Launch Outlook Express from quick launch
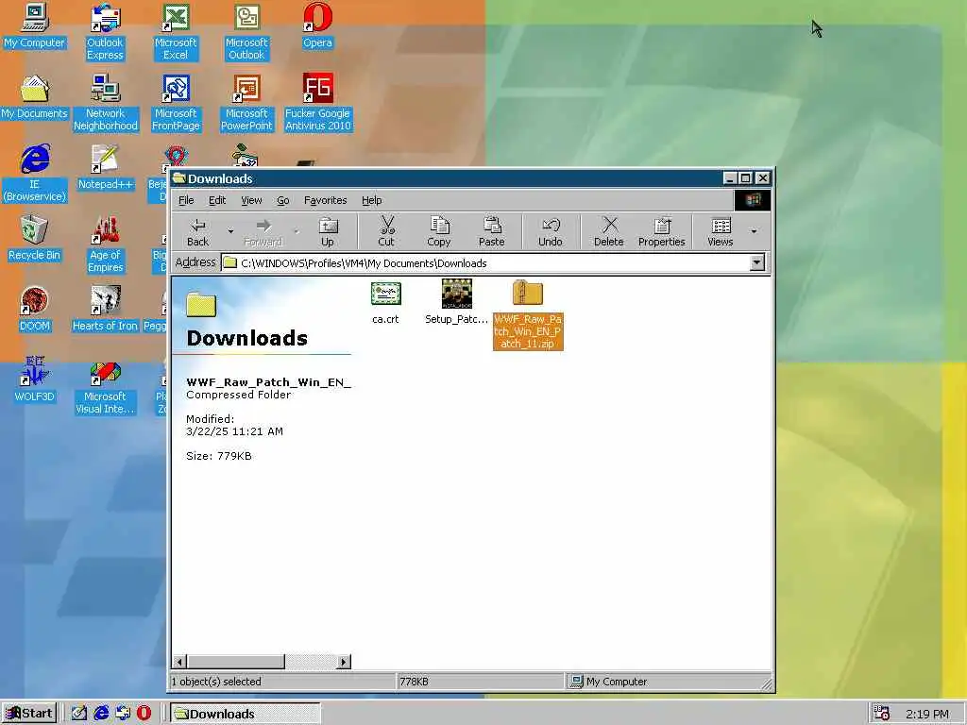Image resolution: width=967 pixels, height=725 pixels. pyautogui.click(x=123, y=714)
